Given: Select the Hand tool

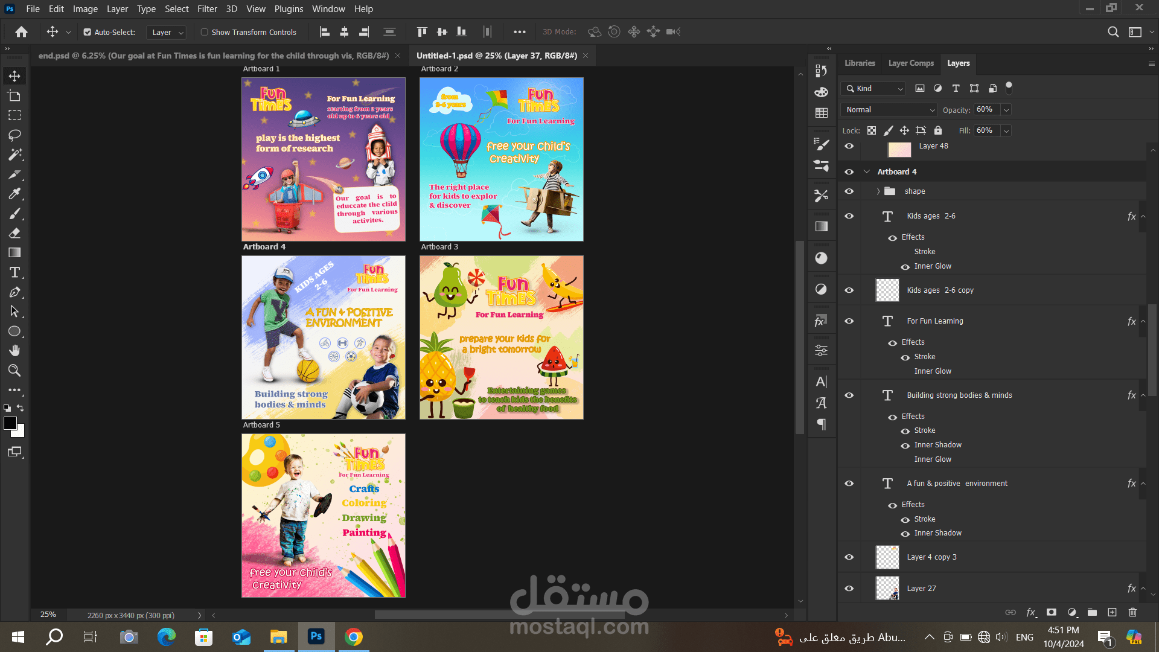Looking at the screenshot, I should [14, 351].
